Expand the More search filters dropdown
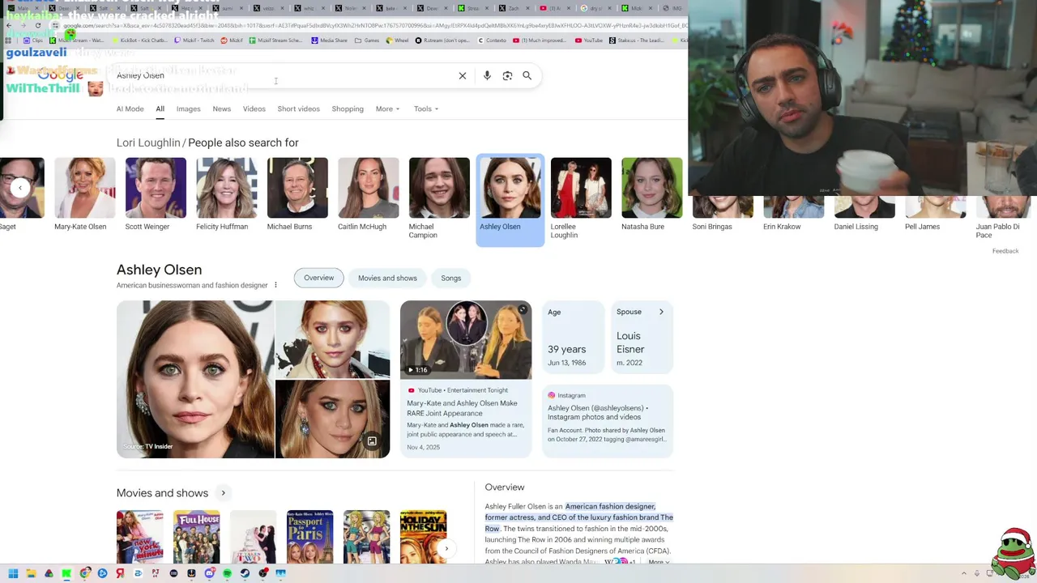Viewport: 1037px width, 583px height. (x=387, y=109)
